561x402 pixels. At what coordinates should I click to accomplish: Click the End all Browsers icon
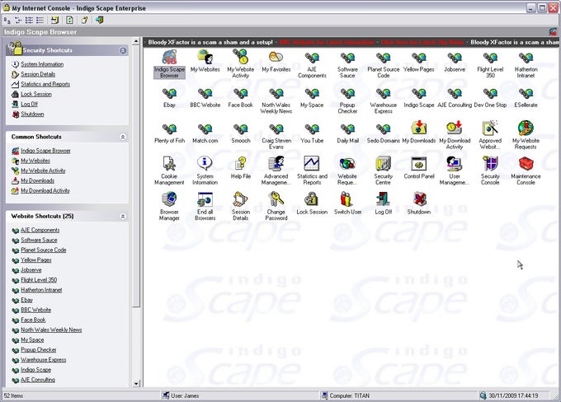click(205, 199)
